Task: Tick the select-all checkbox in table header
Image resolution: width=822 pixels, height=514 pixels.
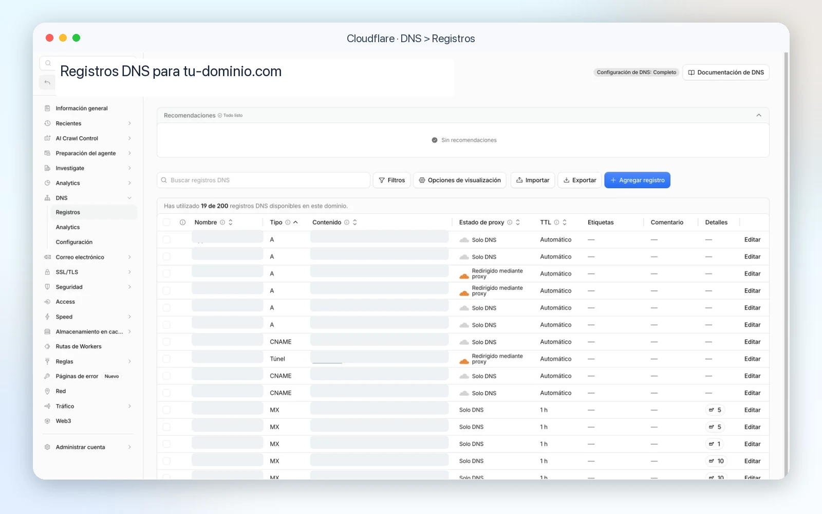Action: [x=166, y=223]
